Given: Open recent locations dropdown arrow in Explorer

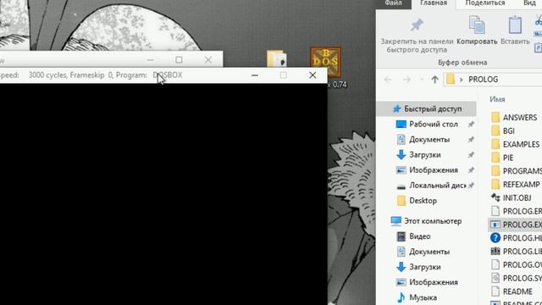Looking at the screenshot, I should [422, 80].
